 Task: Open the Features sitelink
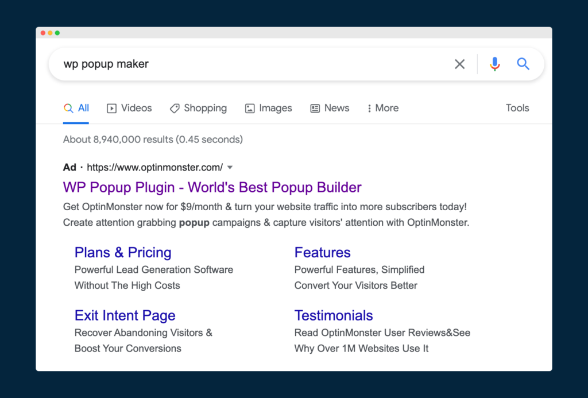click(x=323, y=253)
